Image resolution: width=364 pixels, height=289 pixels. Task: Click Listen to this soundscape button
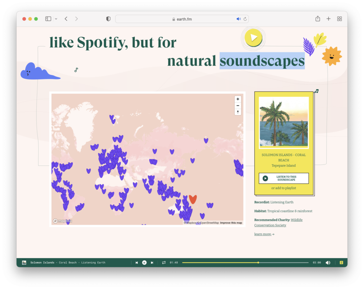(x=284, y=178)
